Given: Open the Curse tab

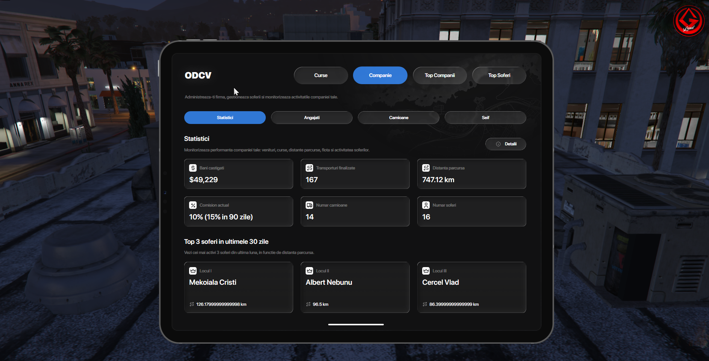Looking at the screenshot, I should (x=321, y=76).
